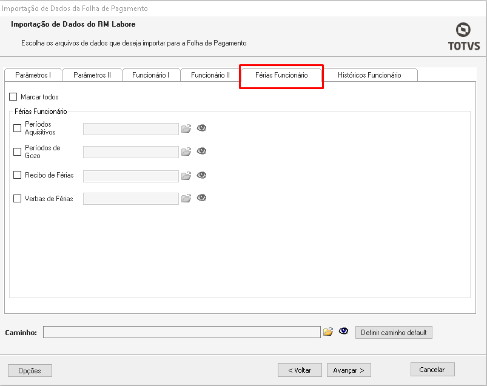This screenshot has height=386, width=487.
Task: Go to the Históricos Funcionário tab
Action: pyautogui.click(x=369, y=75)
